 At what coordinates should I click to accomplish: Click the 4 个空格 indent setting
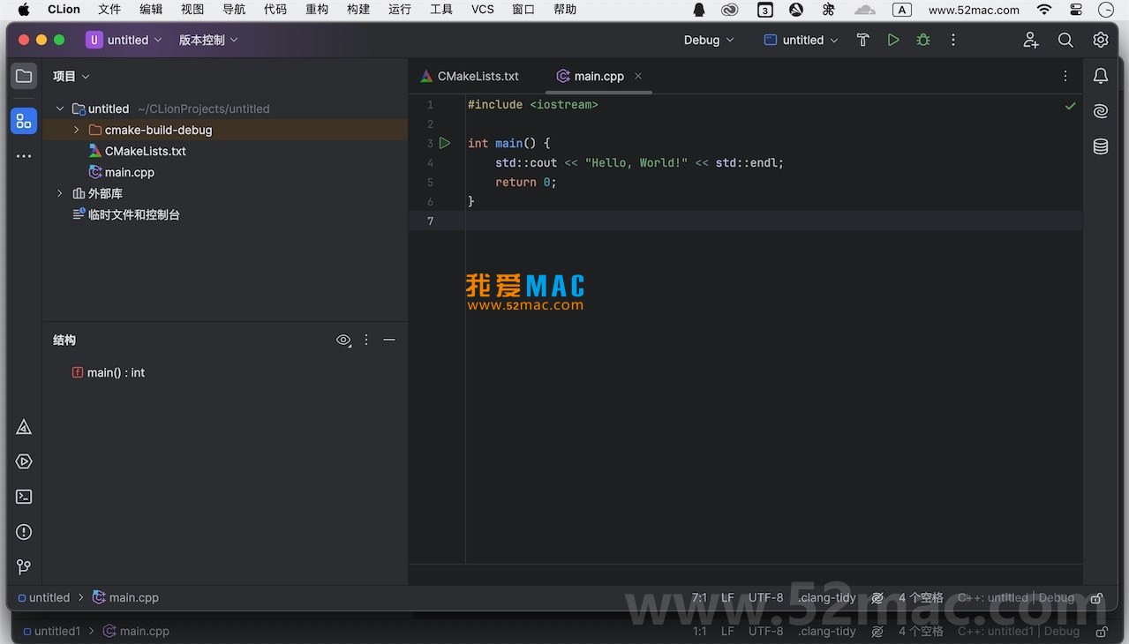(921, 598)
